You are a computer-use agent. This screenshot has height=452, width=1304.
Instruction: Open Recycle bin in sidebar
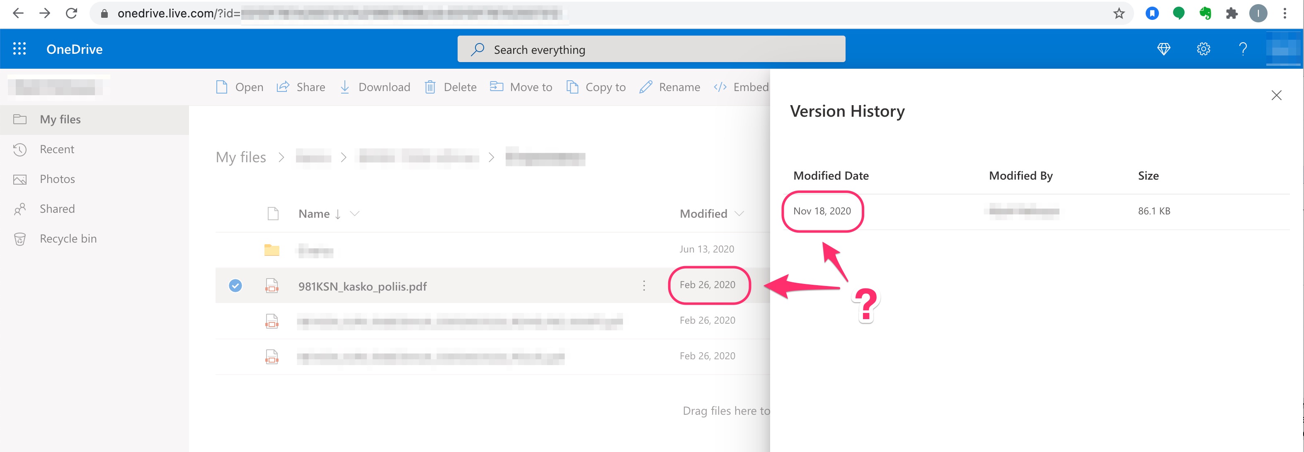[68, 239]
